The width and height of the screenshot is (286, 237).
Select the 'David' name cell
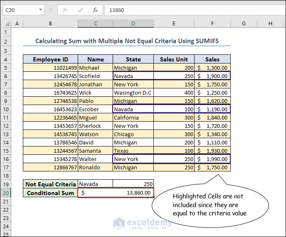[x=95, y=143]
